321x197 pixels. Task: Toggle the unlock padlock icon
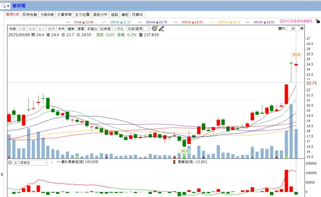point(318,21)
